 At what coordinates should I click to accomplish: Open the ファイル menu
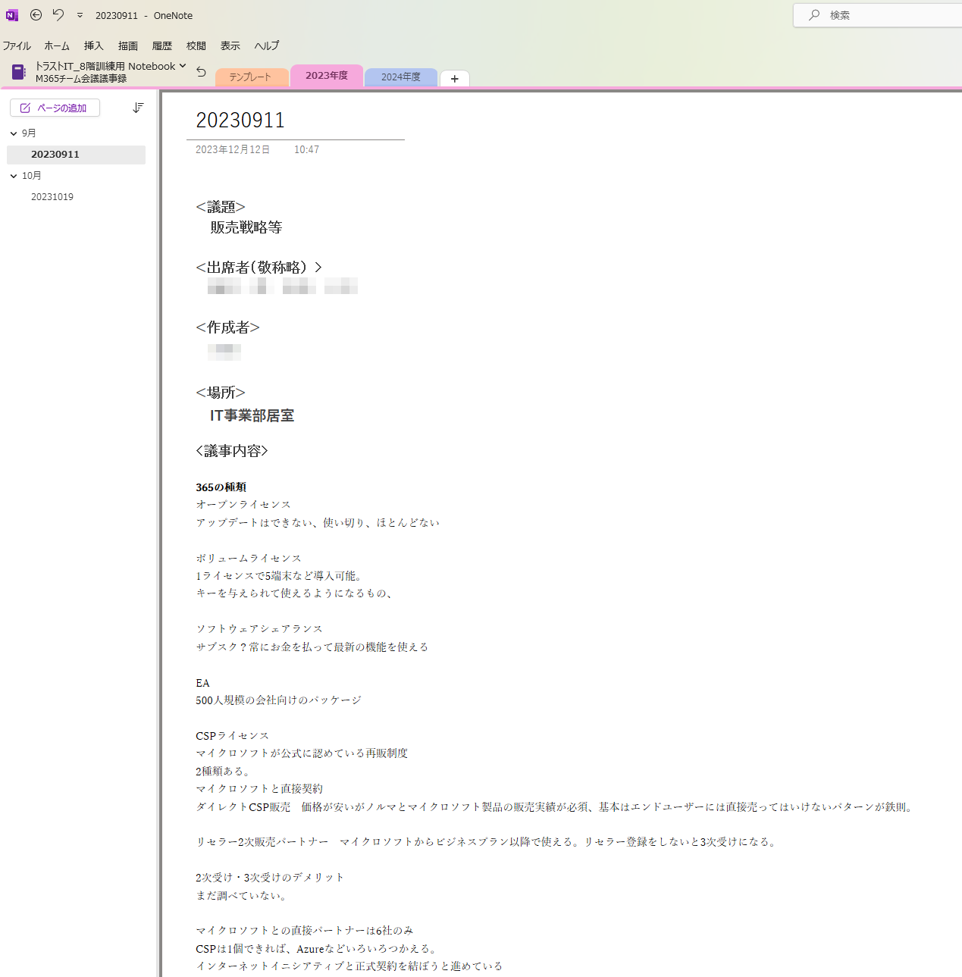17,45
